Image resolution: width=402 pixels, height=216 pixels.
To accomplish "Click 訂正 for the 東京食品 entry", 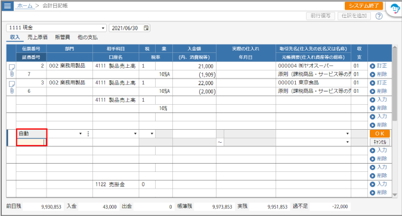I will (378, 83).
